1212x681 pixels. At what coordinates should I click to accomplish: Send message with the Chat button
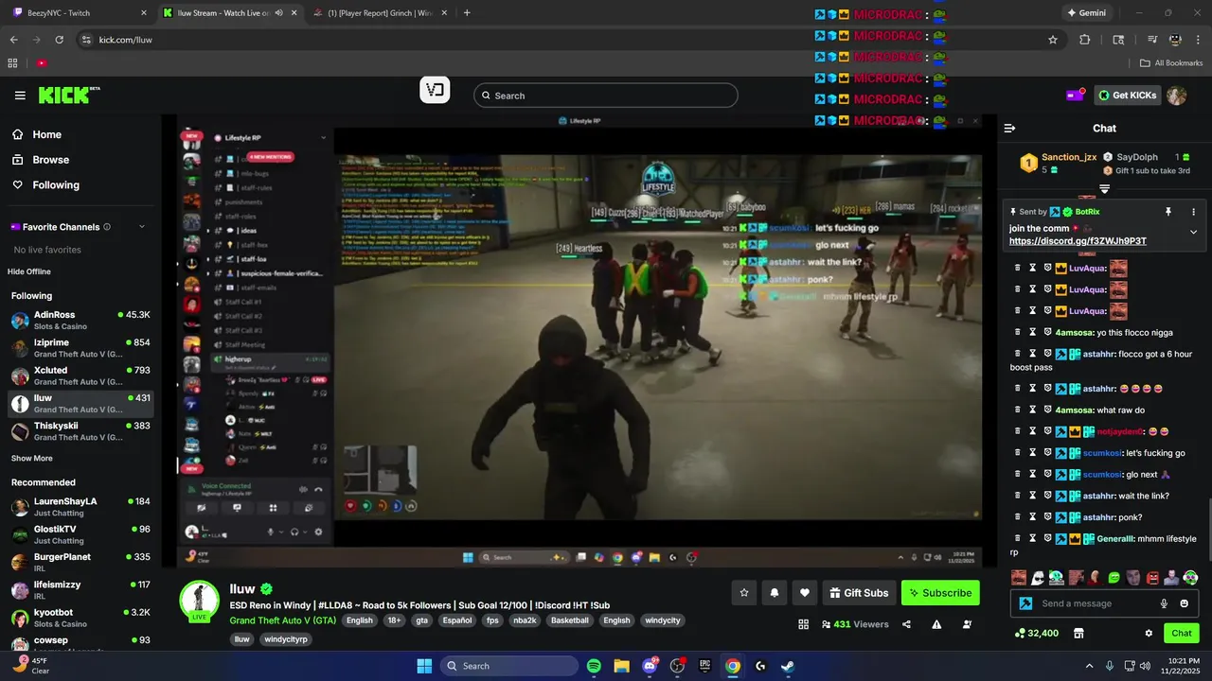[x=1182, y=634]
